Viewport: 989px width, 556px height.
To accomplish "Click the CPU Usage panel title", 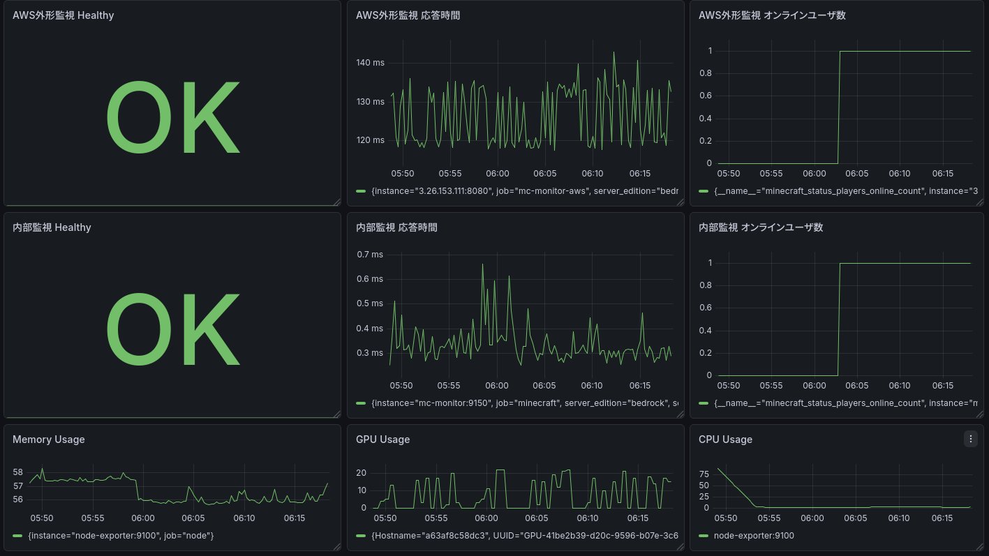I will pos(725,439).
